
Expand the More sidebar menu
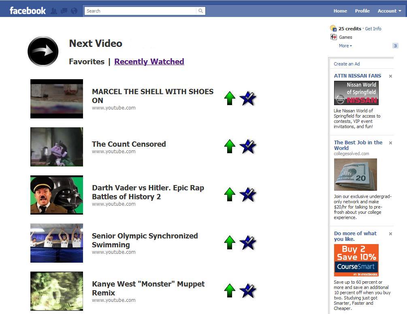click(x=345, y=46)
